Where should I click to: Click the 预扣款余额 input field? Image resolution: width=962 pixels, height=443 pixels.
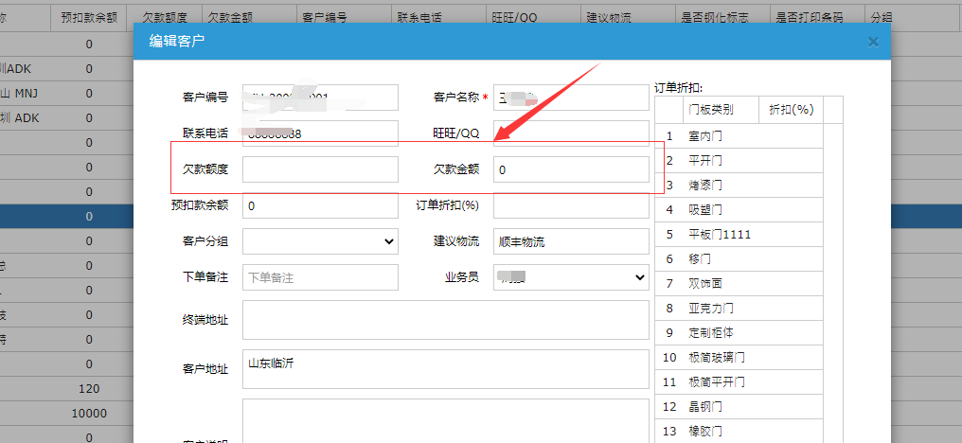tap(320, 205)
